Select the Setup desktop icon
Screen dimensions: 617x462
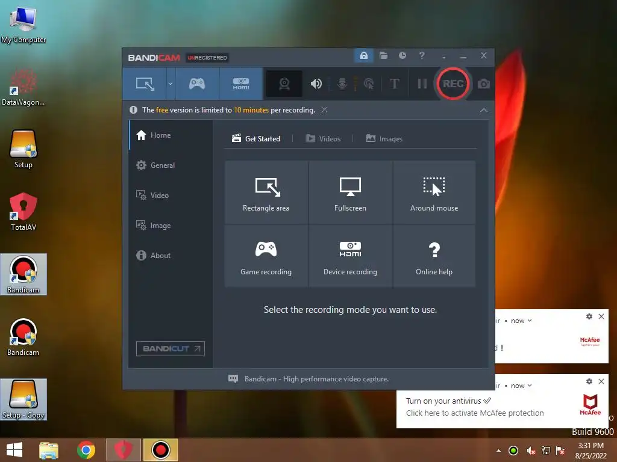(23, 149)
